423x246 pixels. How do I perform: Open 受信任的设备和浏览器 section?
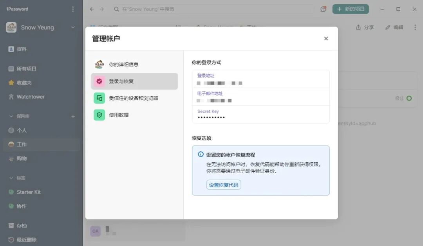[134, 98]
